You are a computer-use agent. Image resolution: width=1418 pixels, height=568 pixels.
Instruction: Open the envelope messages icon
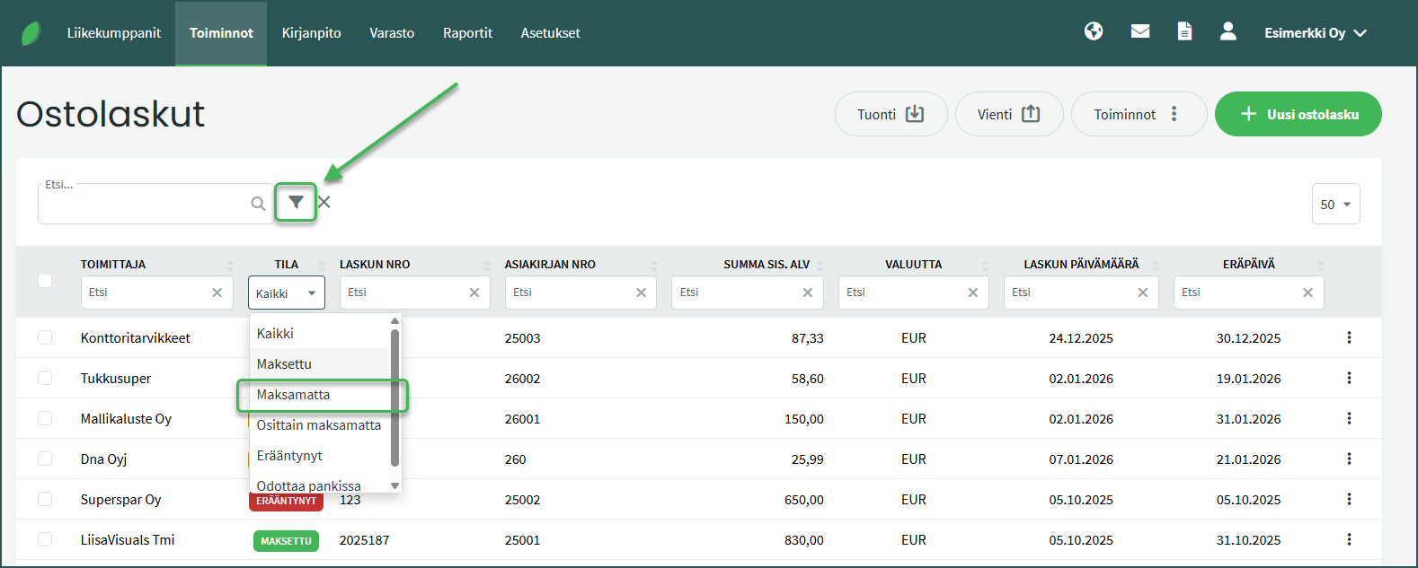(x=1140, y=31)
